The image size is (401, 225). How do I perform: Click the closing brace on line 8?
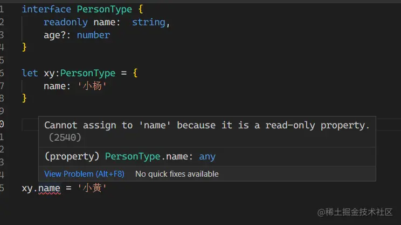(x=24, y=98)
